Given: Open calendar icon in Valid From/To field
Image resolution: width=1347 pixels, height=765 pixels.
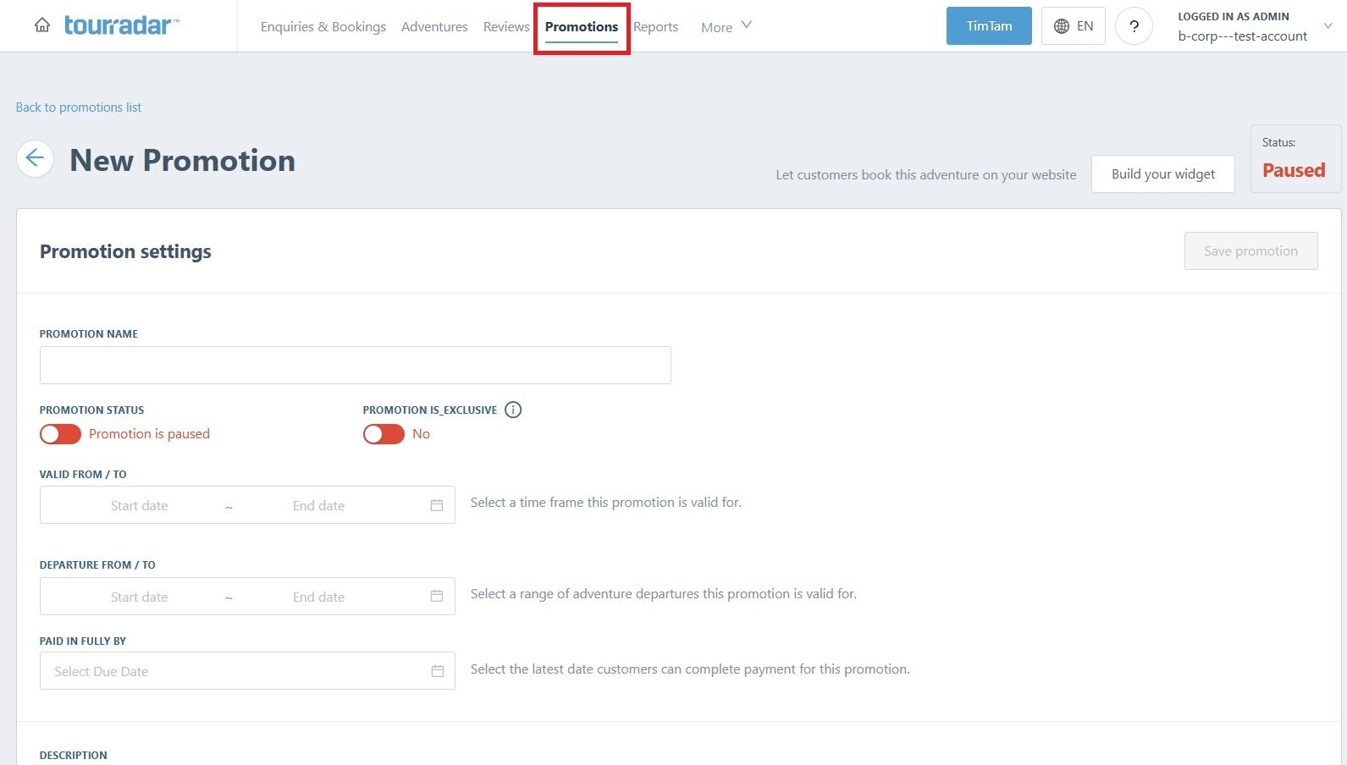Looking at the screenshot, I should pos(437,505).
